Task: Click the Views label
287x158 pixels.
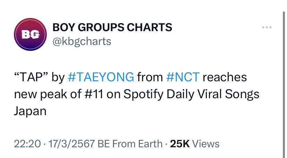Action: click(206, 143)
